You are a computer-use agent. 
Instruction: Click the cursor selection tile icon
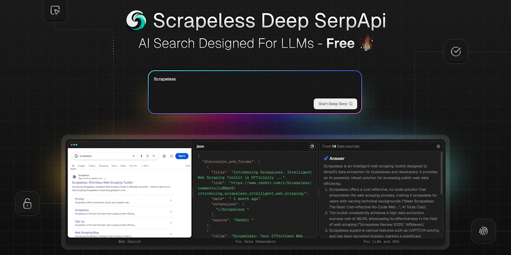(x=55, y=10)
